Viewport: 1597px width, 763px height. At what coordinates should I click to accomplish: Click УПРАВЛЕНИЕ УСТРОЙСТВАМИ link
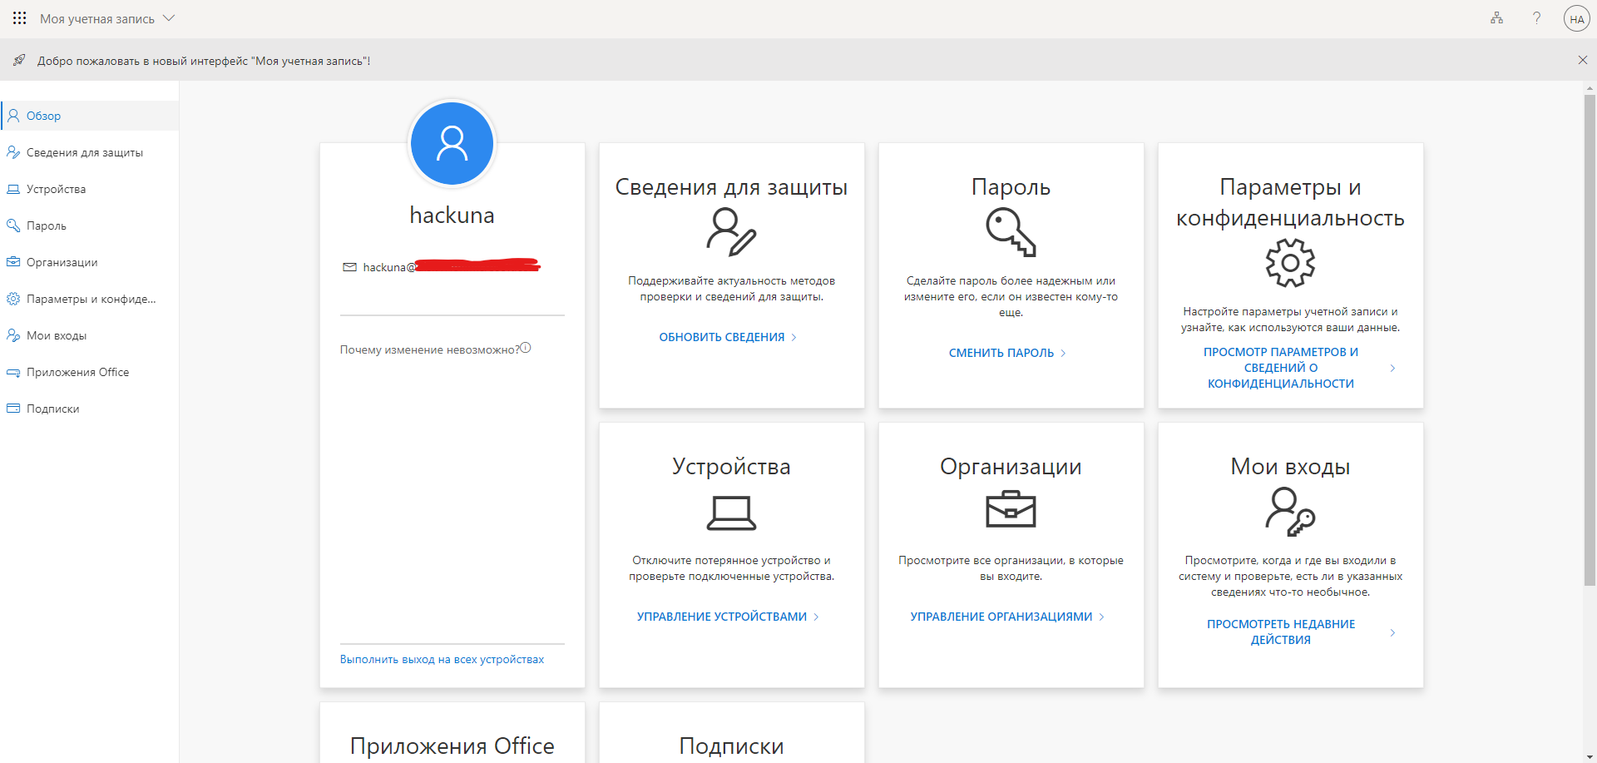point(722,617)
